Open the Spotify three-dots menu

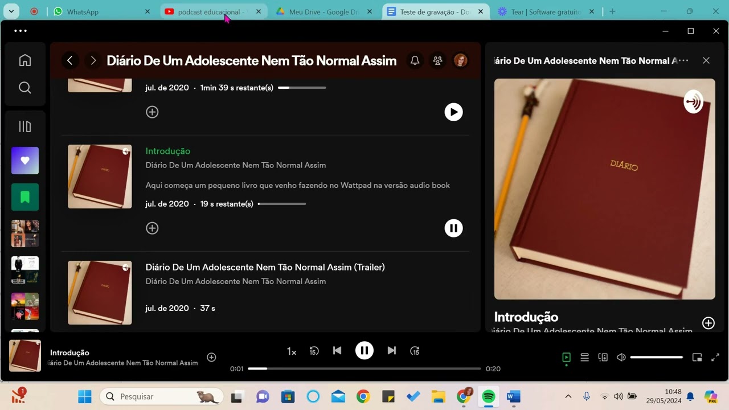coord(21,31)
